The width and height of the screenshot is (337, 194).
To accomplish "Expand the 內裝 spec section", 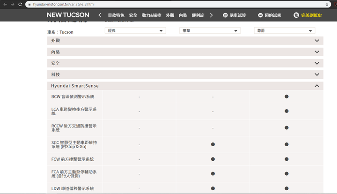I will tap(185, 52).
